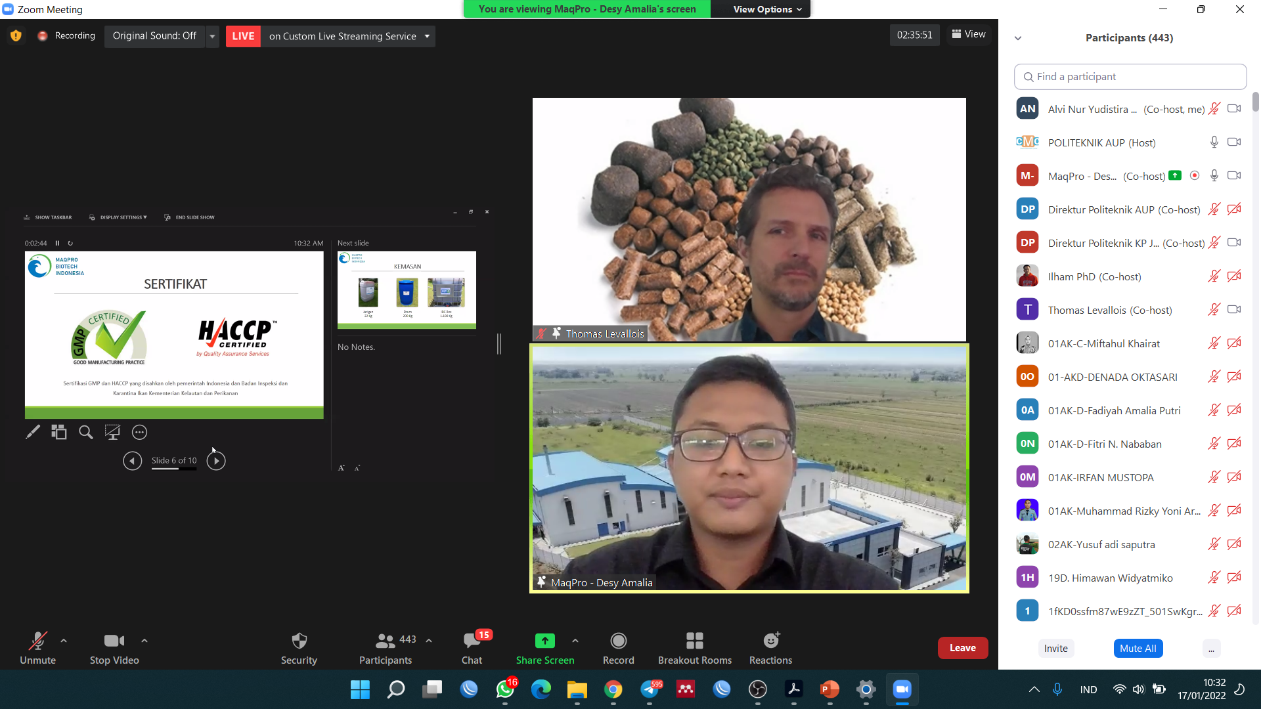Click the Unmute microphone button
Image resolution: width=1261 pixels, height=709 pixels.
coord(37,647)
